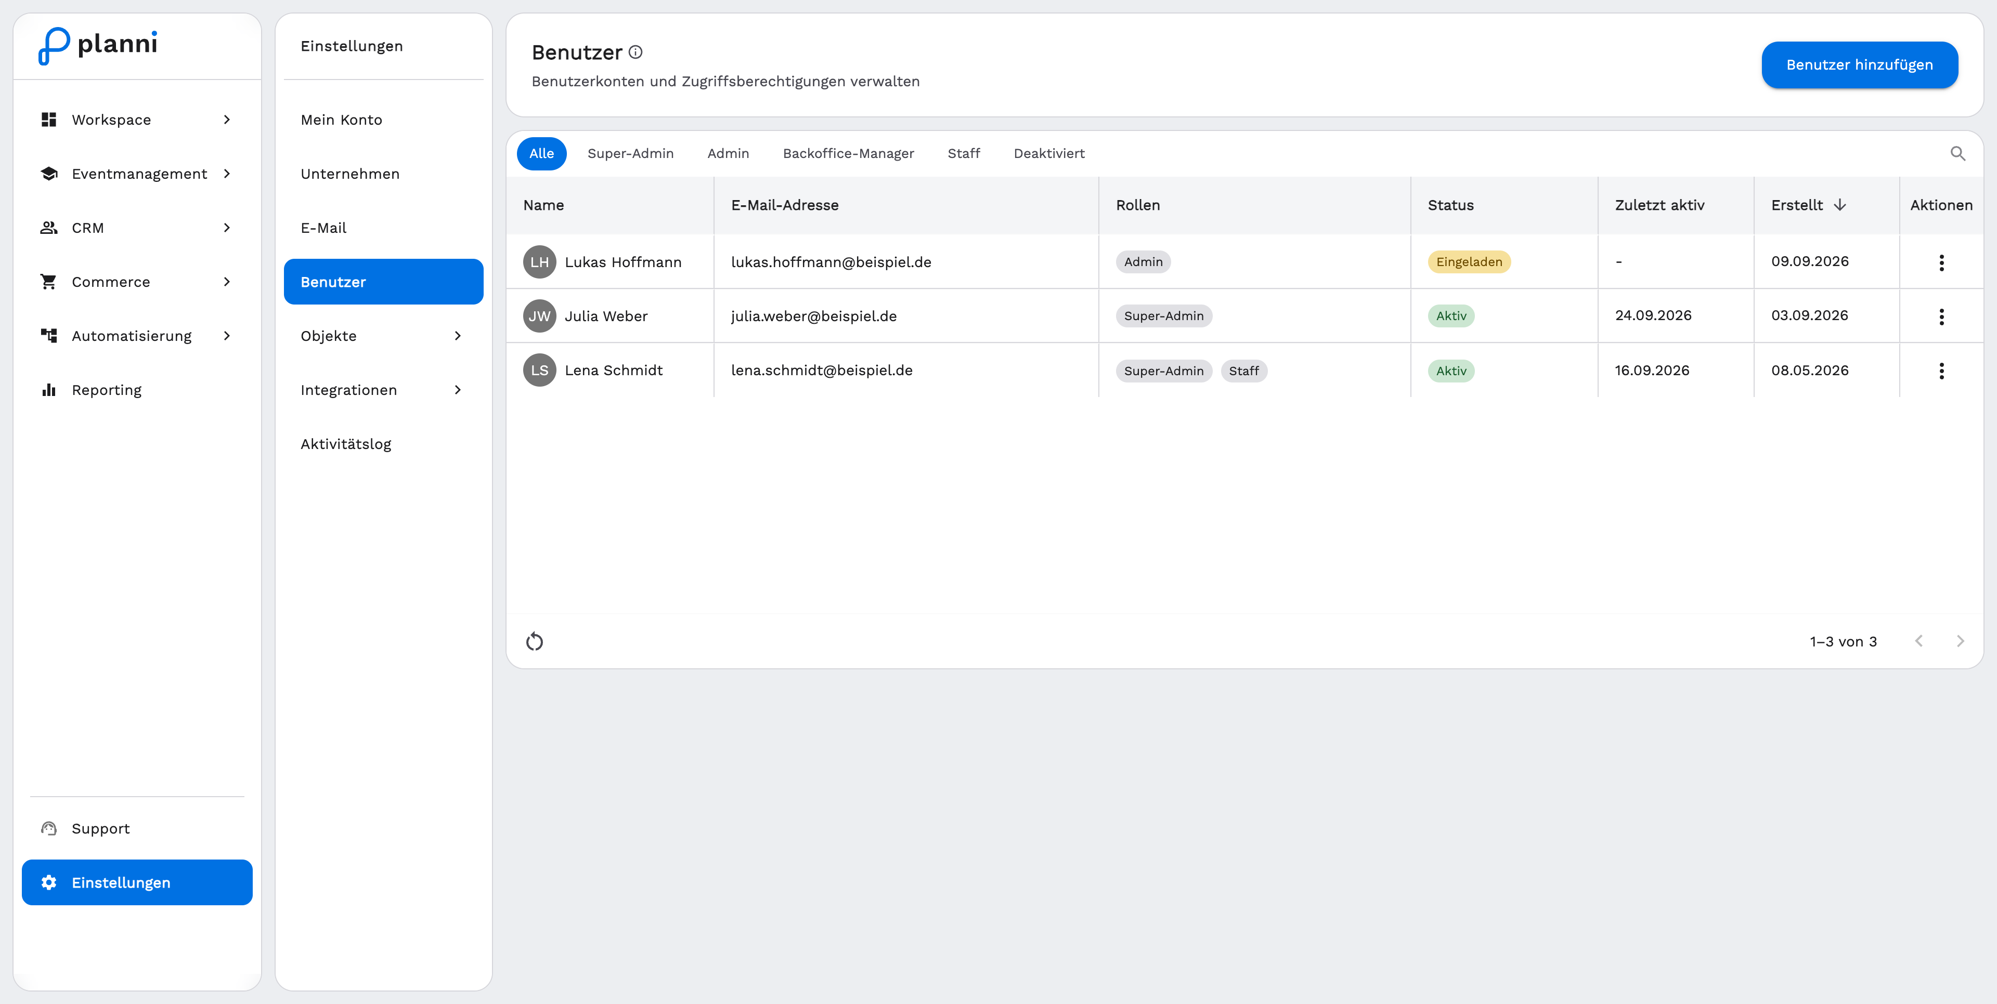This screenshot has height=1004, width=1997.
Task: Click the Eingeladen status badge
Action: [x=1468, y=262]
